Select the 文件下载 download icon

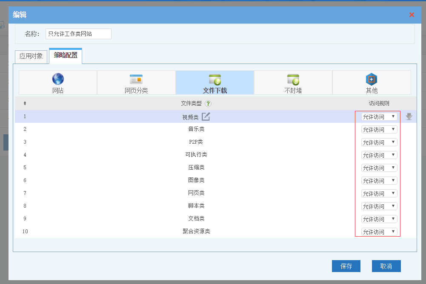tap(214, 79)
